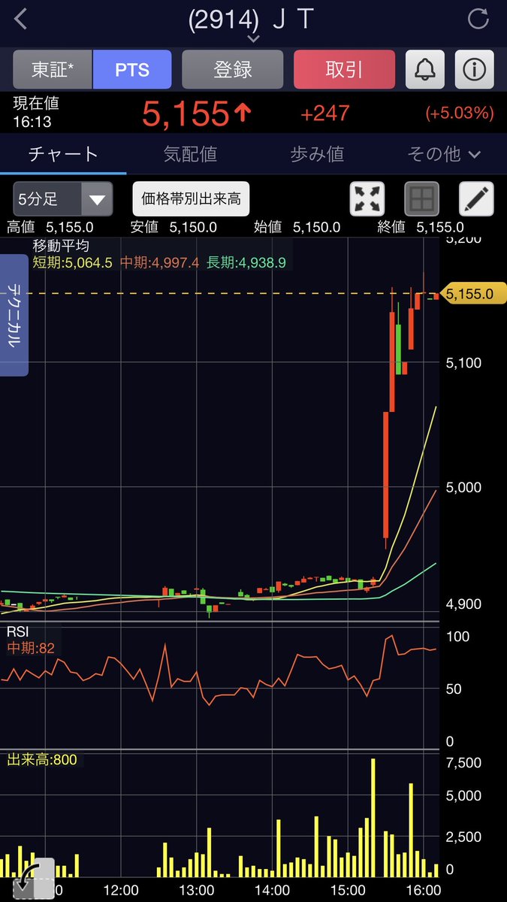Tap the 5,155.0 current price marker
The height and width of the screenshot is (902, 507).
475,294
